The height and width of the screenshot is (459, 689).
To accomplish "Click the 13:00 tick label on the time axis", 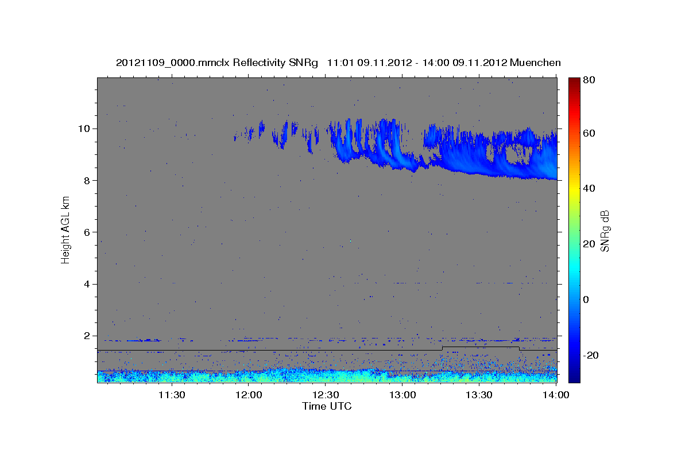I will 402,395.
